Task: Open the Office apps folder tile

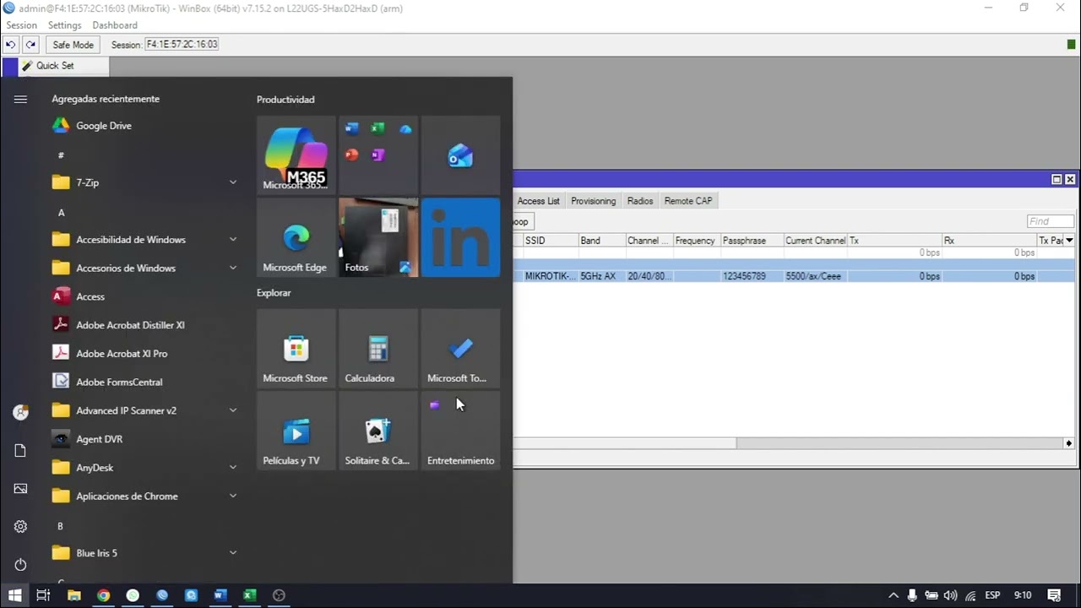Action: [x=378, y=155]
